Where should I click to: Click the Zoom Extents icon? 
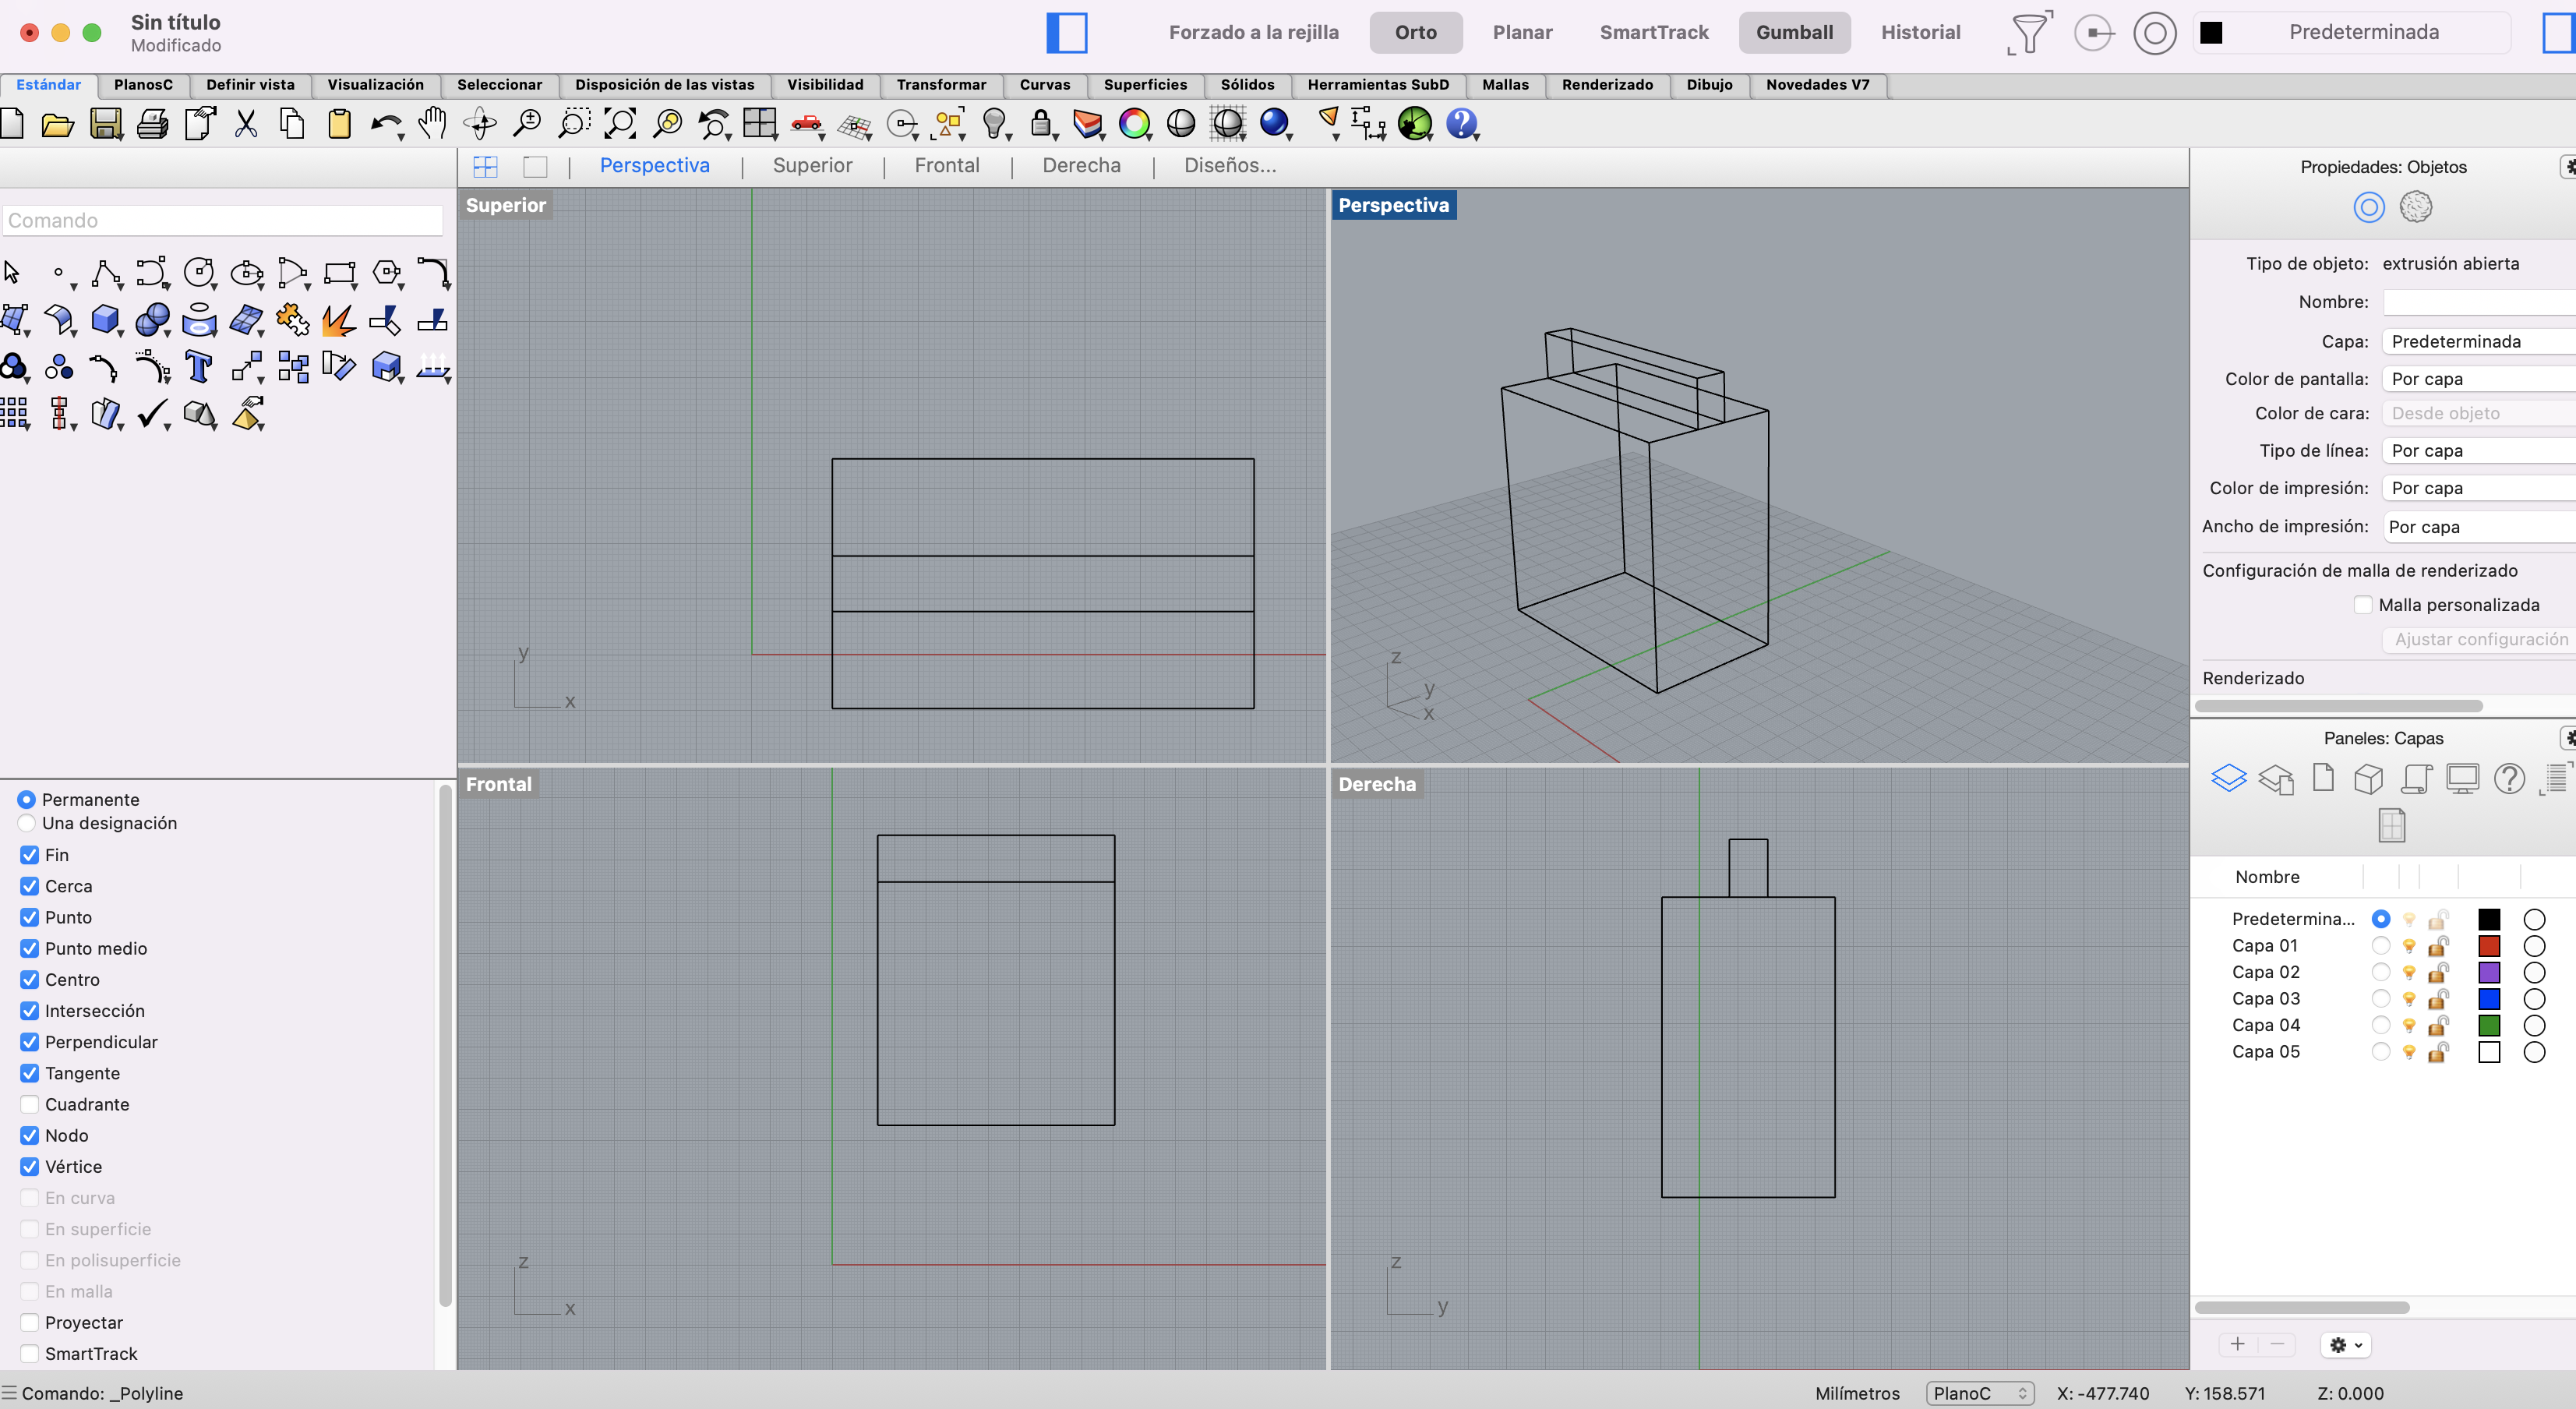[620, 124]
